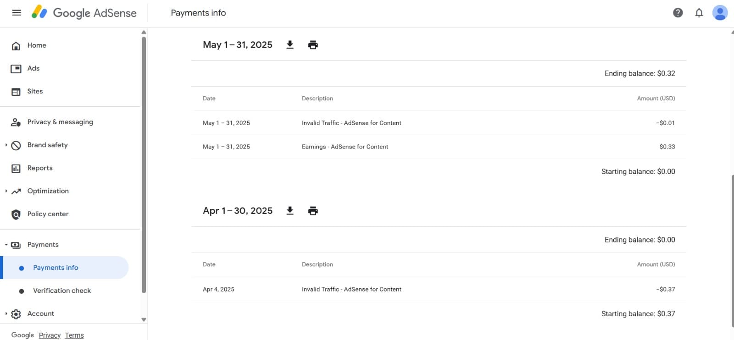Image resolution: width=734 pixels, height=340 pixels.
Task: Download the Apr 1–30, 2025 statement
Action: (290, 211)
